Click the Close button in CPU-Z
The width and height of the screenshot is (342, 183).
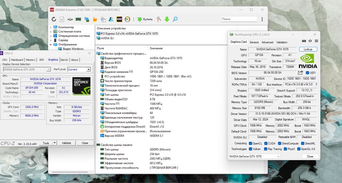click(85, 143)
